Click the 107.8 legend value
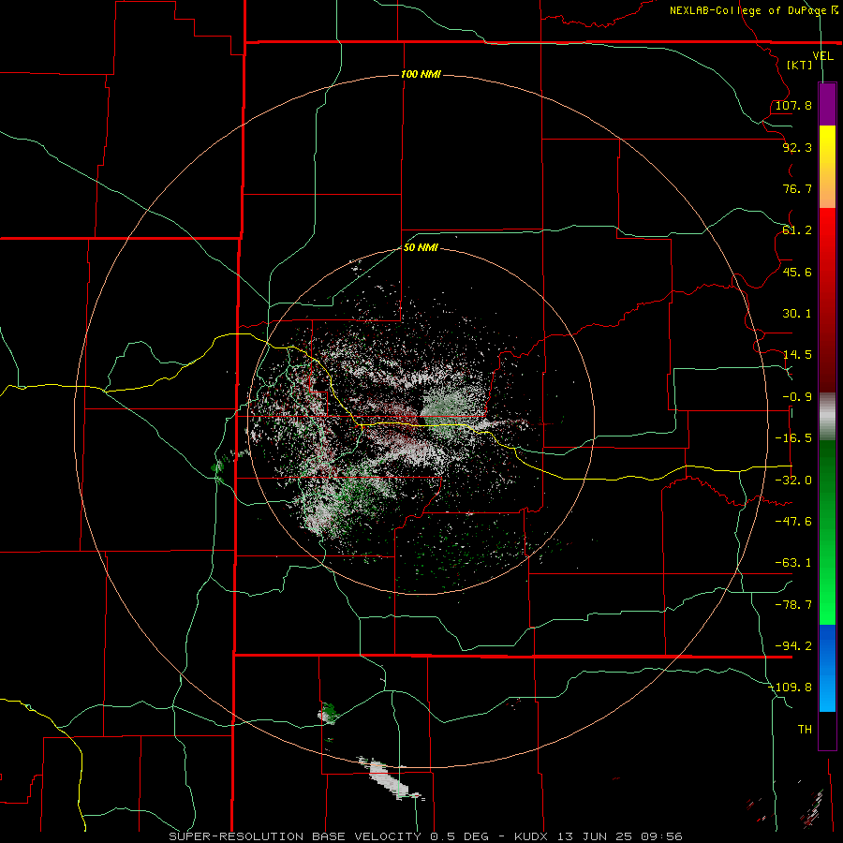This screenshot has height=843, width=843. (793, 105)
